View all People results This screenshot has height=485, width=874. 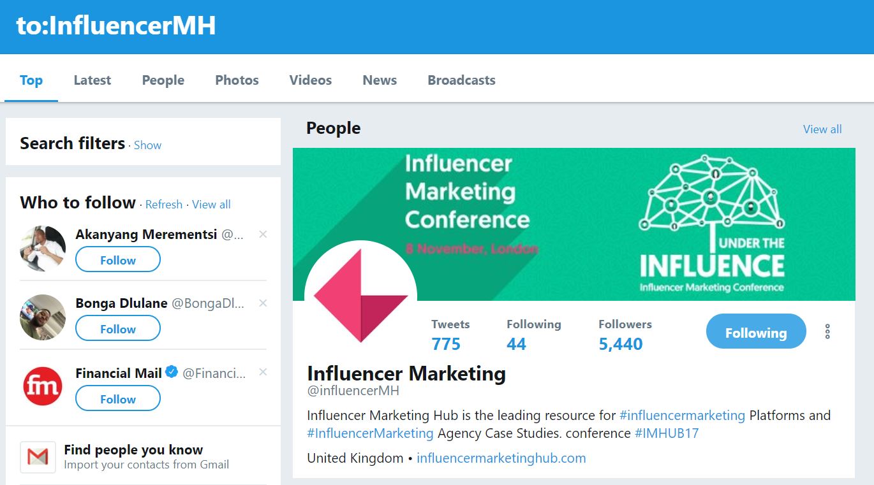[x=822, y=129]
